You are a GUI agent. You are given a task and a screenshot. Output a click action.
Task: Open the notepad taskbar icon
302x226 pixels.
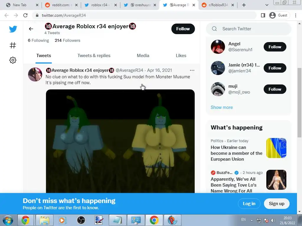coord(118,220)
